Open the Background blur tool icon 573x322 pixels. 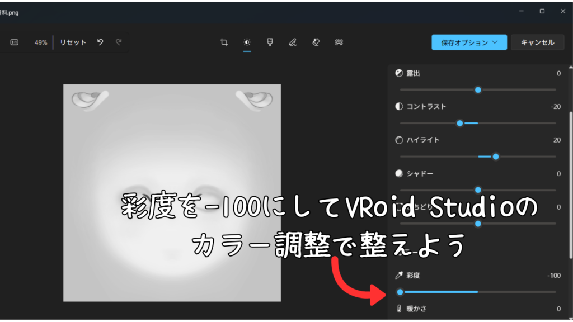[x=339, y=42]
